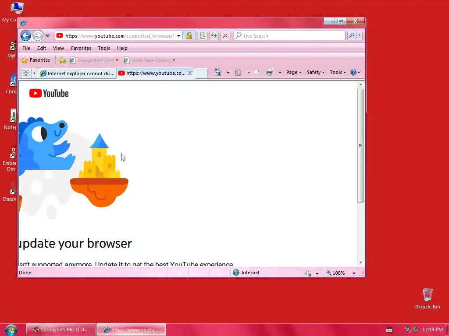The height and width of the screenshot is (336, 449).
Task: Click inside the Live Search box
Action: tap(289, 36)
